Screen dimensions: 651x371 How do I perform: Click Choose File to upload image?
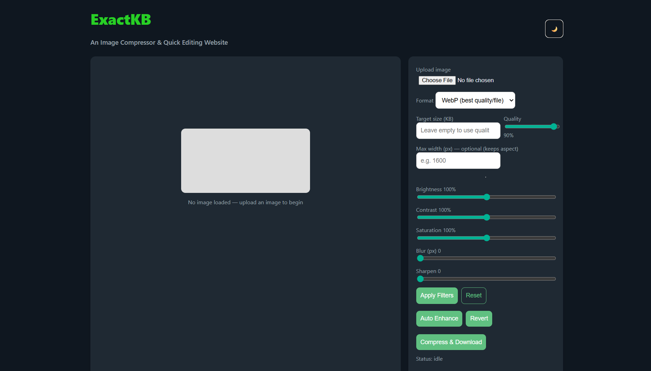[x=437, y=80]
